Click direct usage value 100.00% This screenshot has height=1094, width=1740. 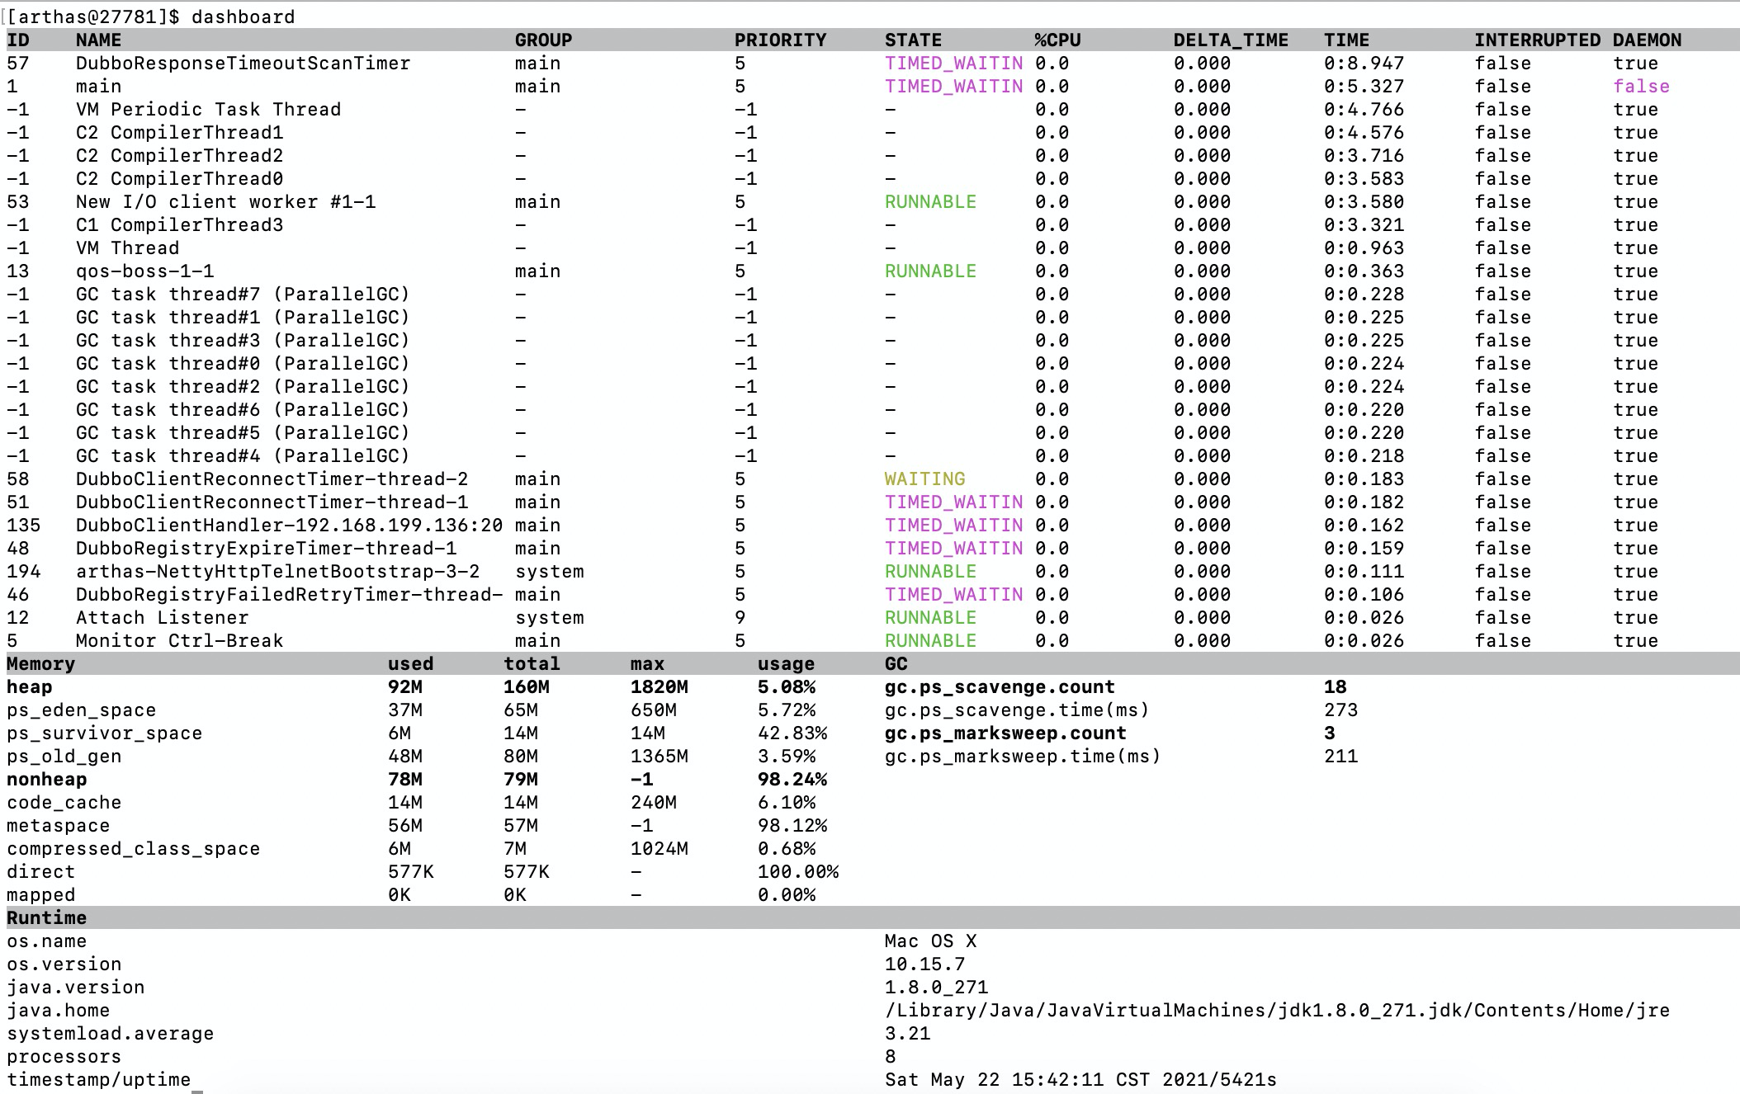(x=797, y=871)
